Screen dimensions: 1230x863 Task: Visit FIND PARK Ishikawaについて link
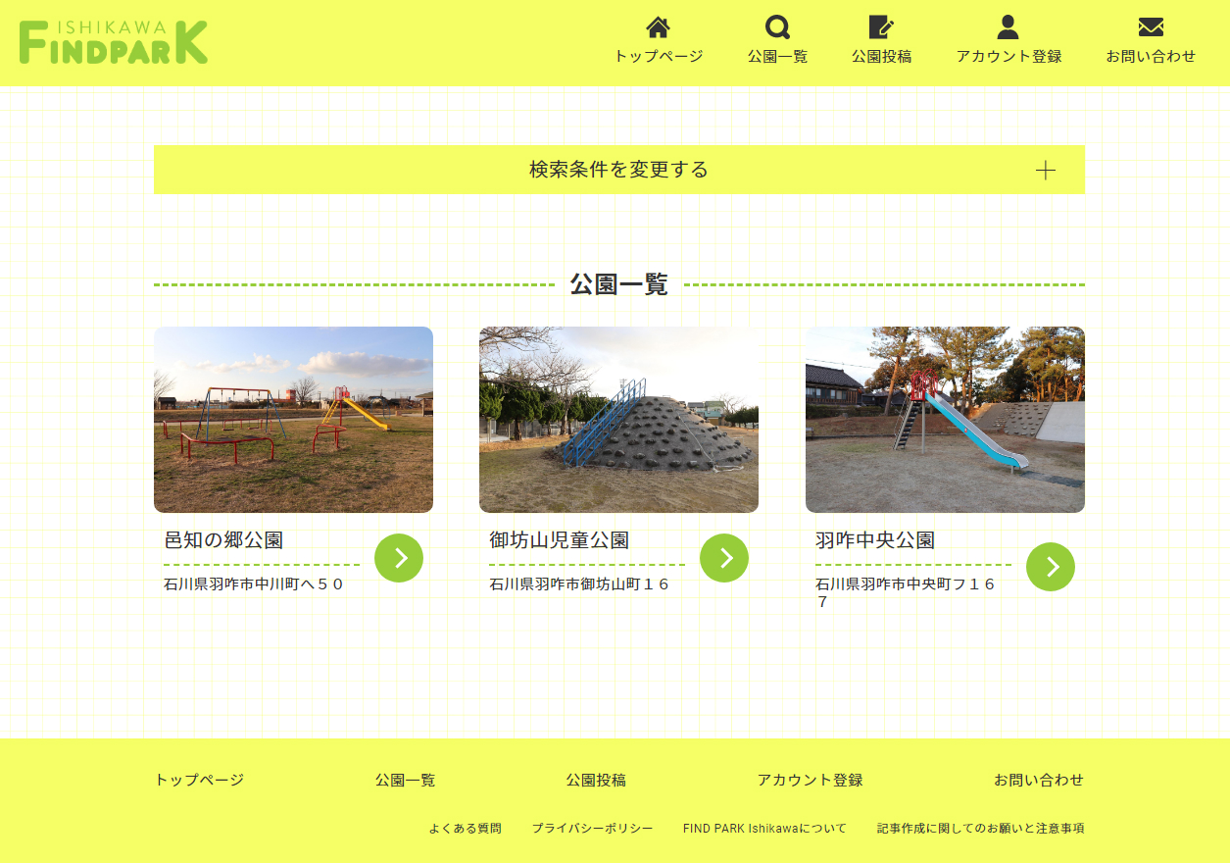[x=764, y=829]
